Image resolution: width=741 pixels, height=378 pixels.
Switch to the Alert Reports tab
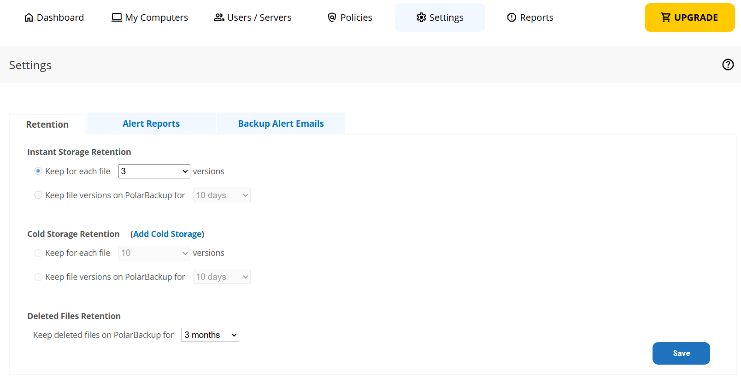coord(151,124)
